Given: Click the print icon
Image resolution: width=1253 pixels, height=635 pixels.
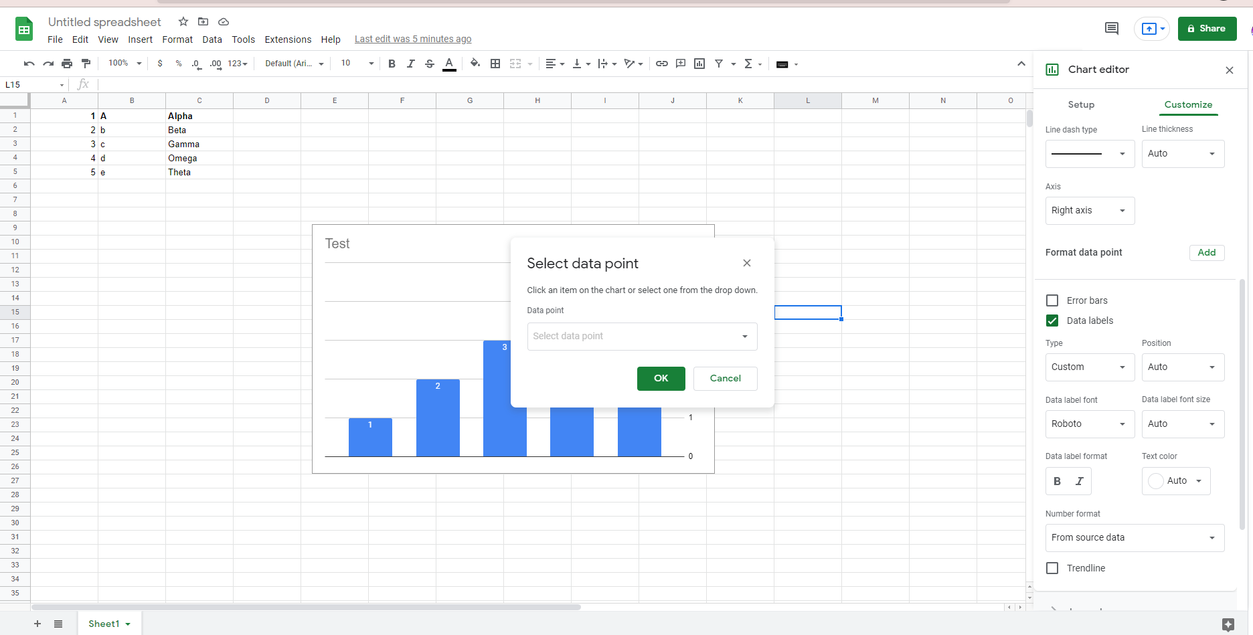Looking at the screenshot, I should click(x=67, y=64).
